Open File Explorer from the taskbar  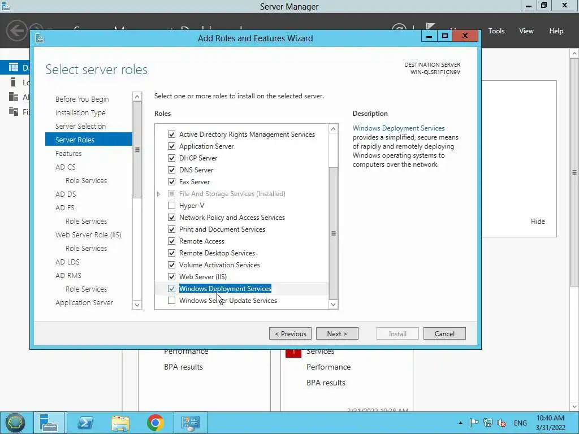[x=120, y=423]
